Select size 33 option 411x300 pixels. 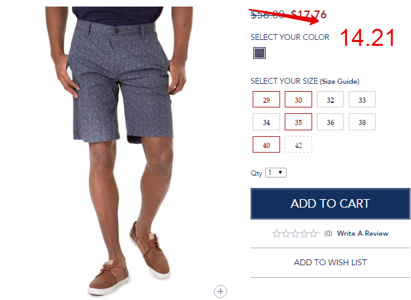tap(362, 100)
